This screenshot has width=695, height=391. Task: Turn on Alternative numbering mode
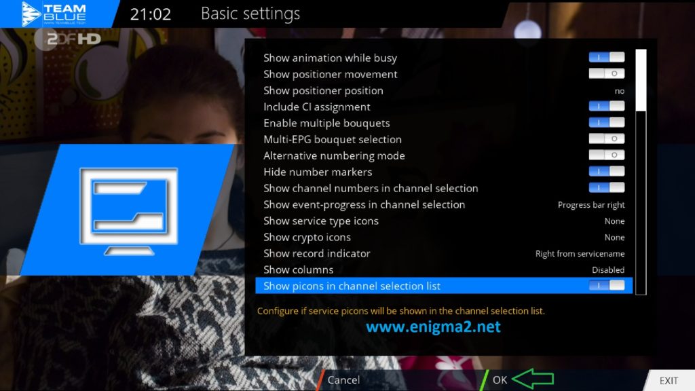tap(608, 155)
